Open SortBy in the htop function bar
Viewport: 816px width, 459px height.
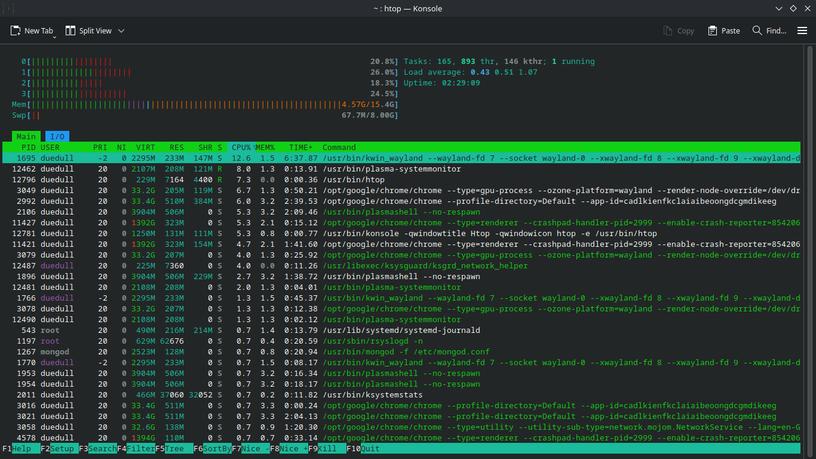click(217, 449)
